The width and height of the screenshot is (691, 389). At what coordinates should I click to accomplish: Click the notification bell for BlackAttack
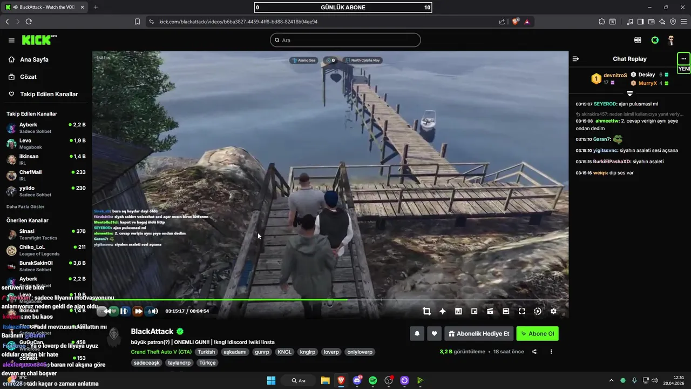(x=417, y=334)
